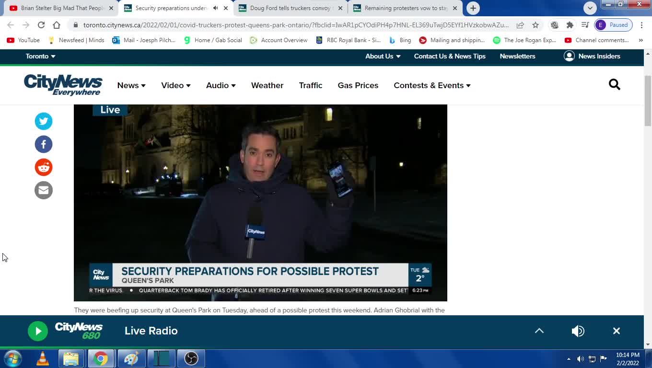Viewport: 652px width, 368px height.
Task: Open The Joe Rogan Experience bookmark
Action: click(524, 40)
